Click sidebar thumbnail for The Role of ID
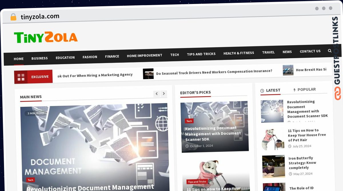This screenshot has width=343, height=191. point(274,187)
